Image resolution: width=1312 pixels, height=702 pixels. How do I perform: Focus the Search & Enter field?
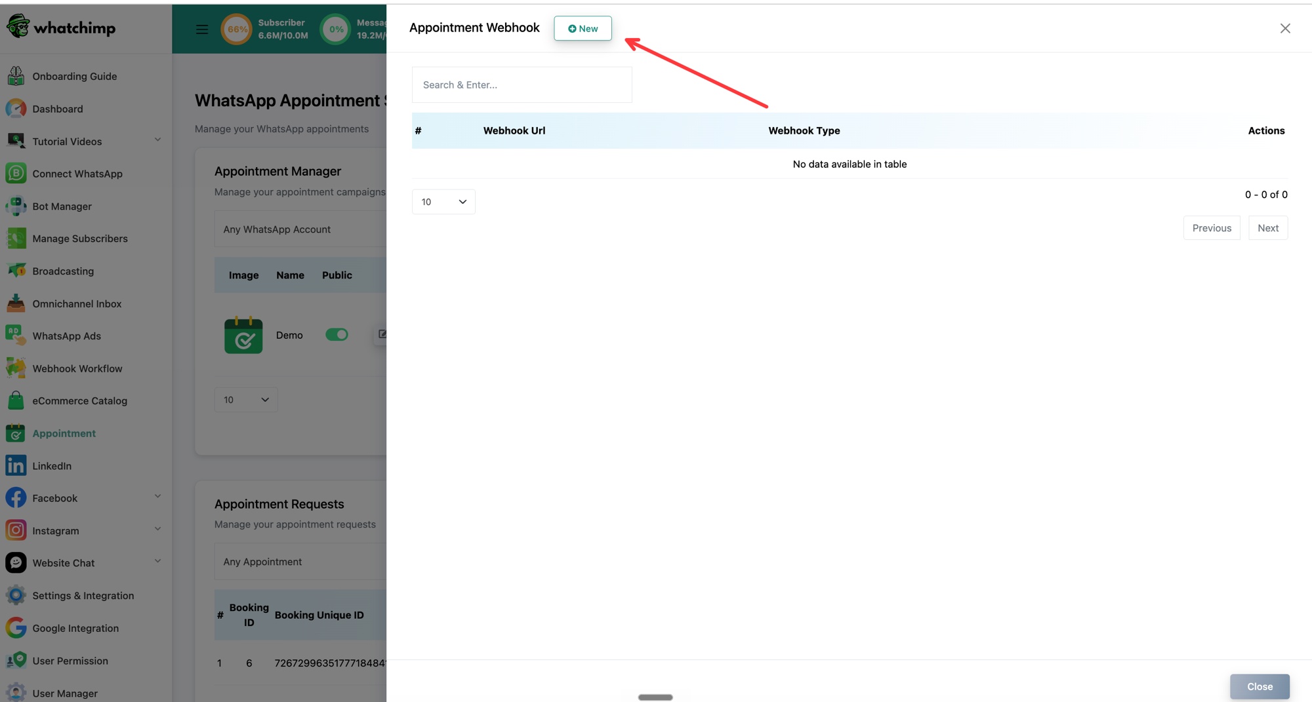[522, 85]
